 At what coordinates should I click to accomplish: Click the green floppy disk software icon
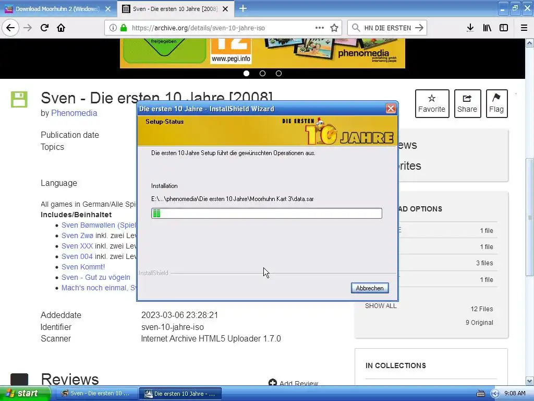tap(19, 100)
